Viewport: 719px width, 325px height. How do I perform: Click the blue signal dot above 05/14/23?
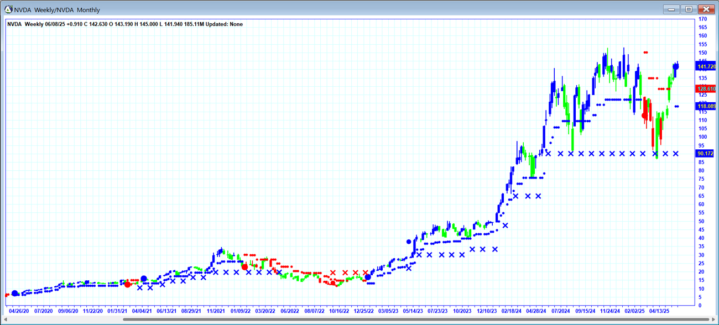coord(409,242)
